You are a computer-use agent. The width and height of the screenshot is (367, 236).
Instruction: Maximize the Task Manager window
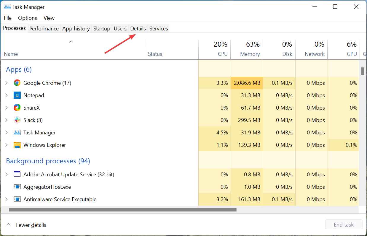(x=335, y=7)
